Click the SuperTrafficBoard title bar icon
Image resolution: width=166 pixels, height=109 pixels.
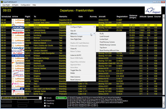pyautogui.click(x=2, y=2)
